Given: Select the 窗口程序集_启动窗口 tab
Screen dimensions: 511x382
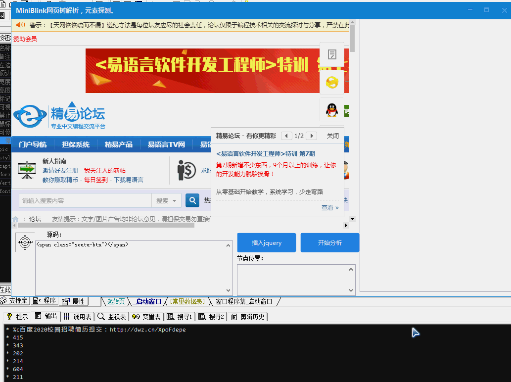Looking at the screenshot, I should [244, 301].
